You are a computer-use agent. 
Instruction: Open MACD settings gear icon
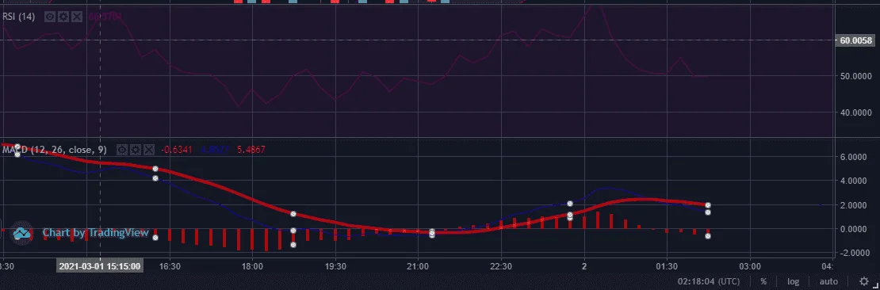(136, 150)
